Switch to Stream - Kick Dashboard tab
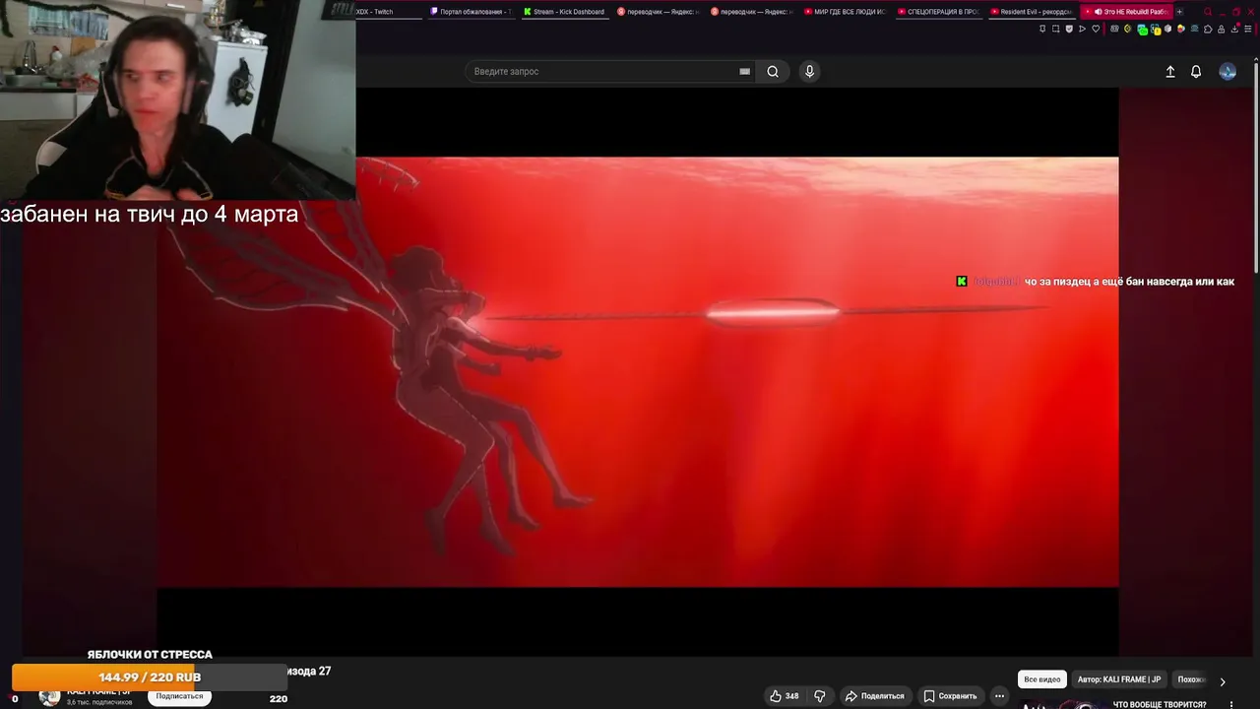This screenshot has height=709, width=1260. tap(564, 12)
